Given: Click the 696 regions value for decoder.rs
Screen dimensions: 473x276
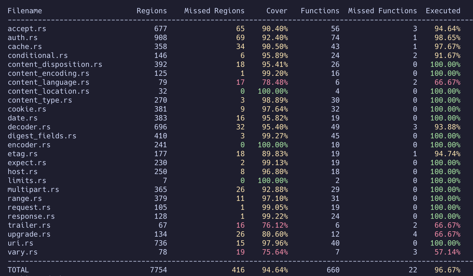Looking at the screenshot, I should click(x=161, y=127).
